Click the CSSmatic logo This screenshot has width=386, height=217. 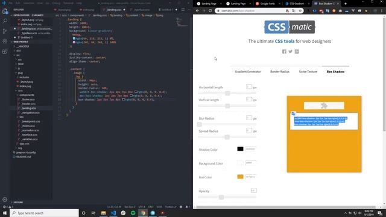coord(289,27)
